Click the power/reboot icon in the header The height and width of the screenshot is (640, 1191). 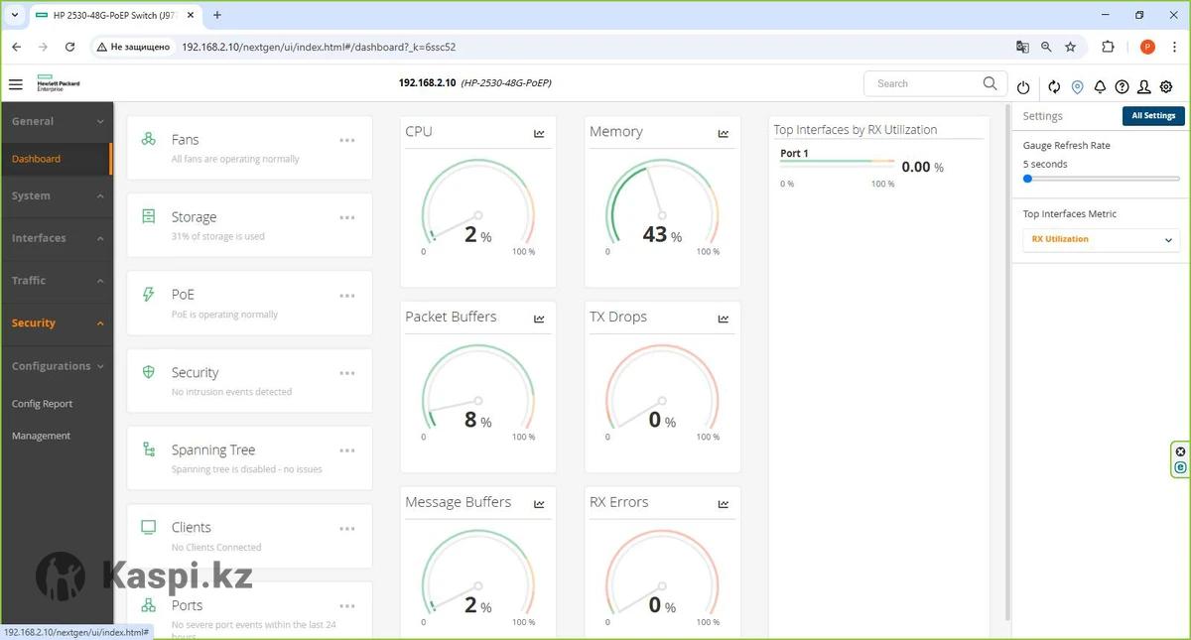pyautogui.click(x=1023, y=87)
